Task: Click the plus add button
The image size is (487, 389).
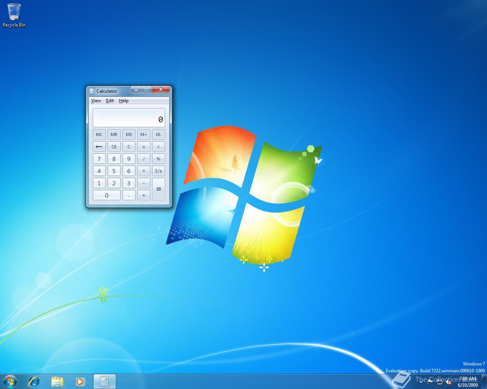Action: tap(144, 195)
